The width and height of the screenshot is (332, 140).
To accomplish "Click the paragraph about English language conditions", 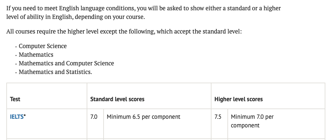I will point(143,13).
